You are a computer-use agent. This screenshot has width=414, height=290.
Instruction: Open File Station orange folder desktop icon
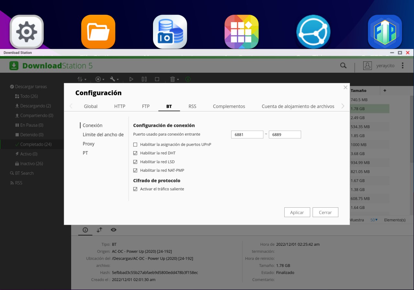click(98, 32)
